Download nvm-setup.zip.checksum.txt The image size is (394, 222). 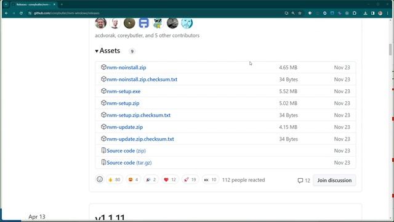point(139,115)
